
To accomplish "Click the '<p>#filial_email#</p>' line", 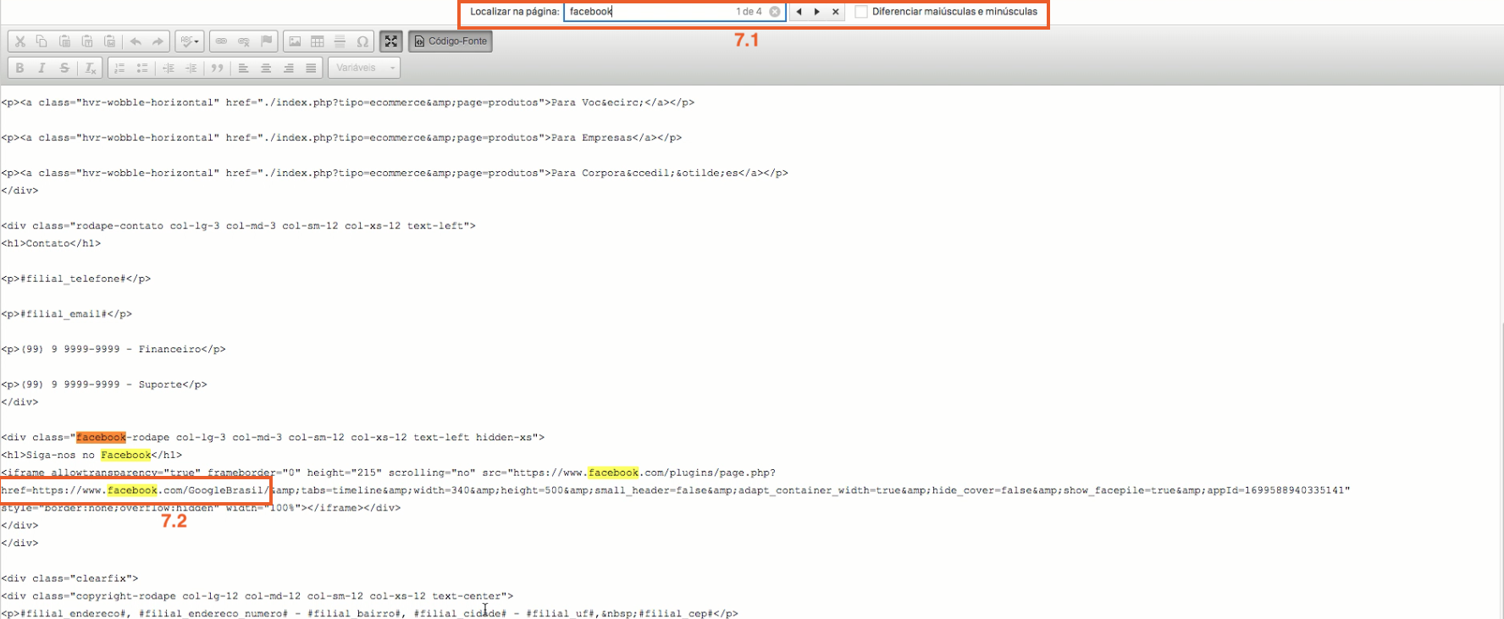I will click(67, 314).
